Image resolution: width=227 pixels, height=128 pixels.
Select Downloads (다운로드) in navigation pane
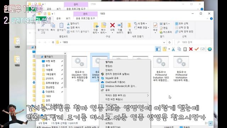[50, 92]
